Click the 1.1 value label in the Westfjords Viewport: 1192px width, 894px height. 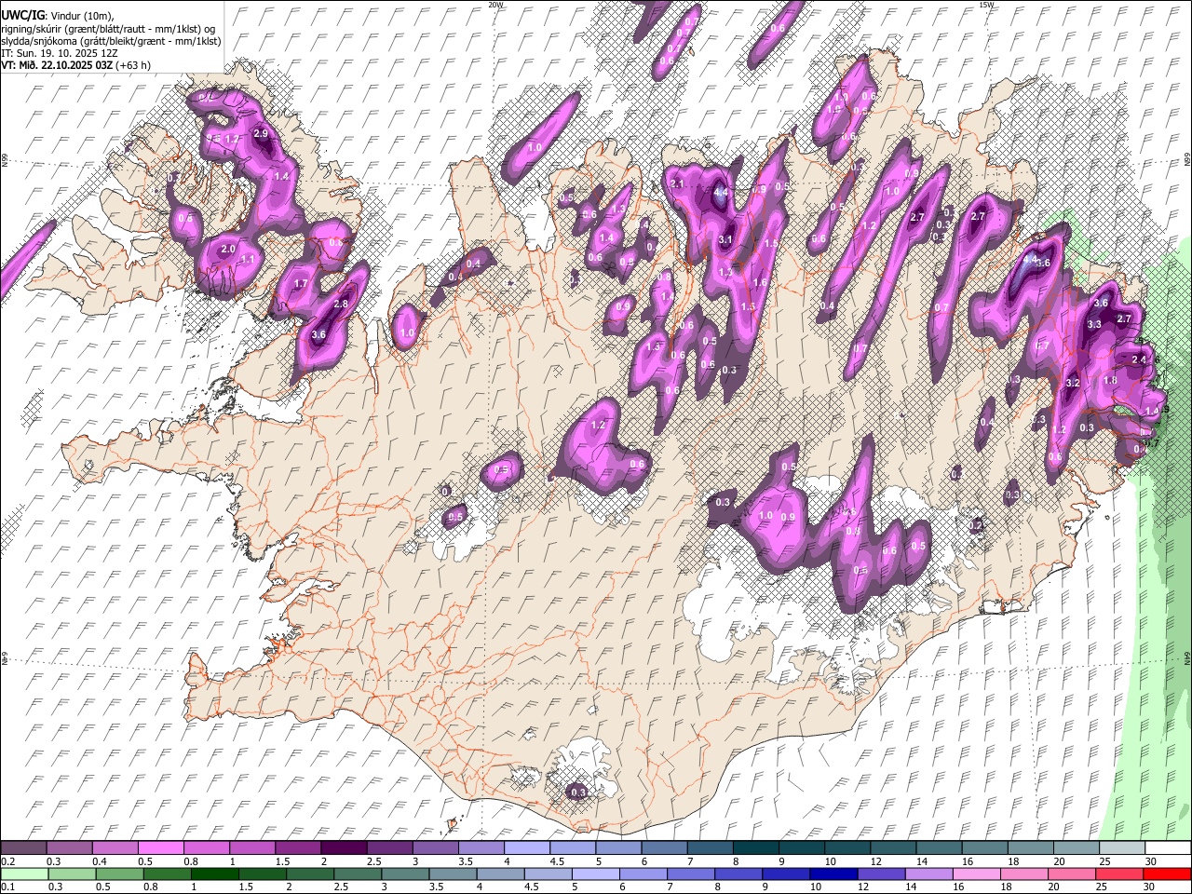tap(249, 259)
